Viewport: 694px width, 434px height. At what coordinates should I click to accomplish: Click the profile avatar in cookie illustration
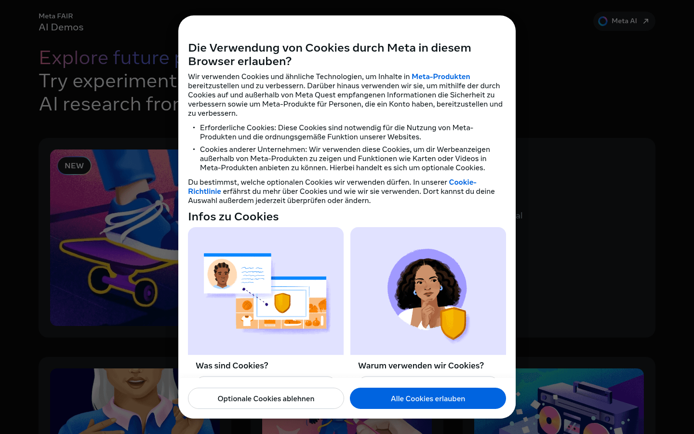tap(222, 274)
